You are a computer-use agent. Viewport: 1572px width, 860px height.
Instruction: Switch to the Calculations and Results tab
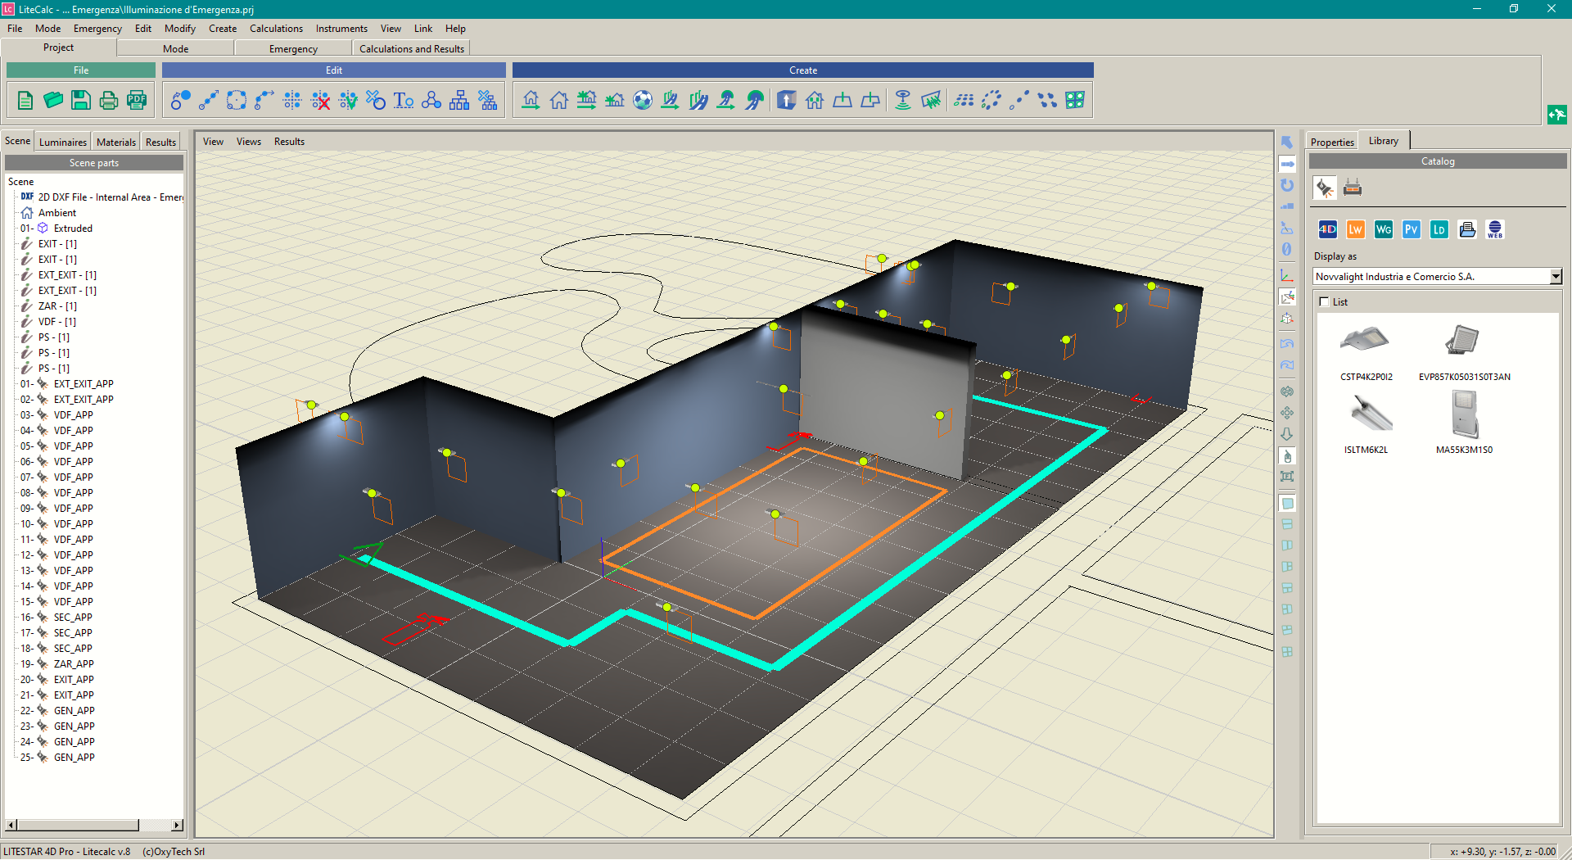pyautogui.click(x=412, y=49)
